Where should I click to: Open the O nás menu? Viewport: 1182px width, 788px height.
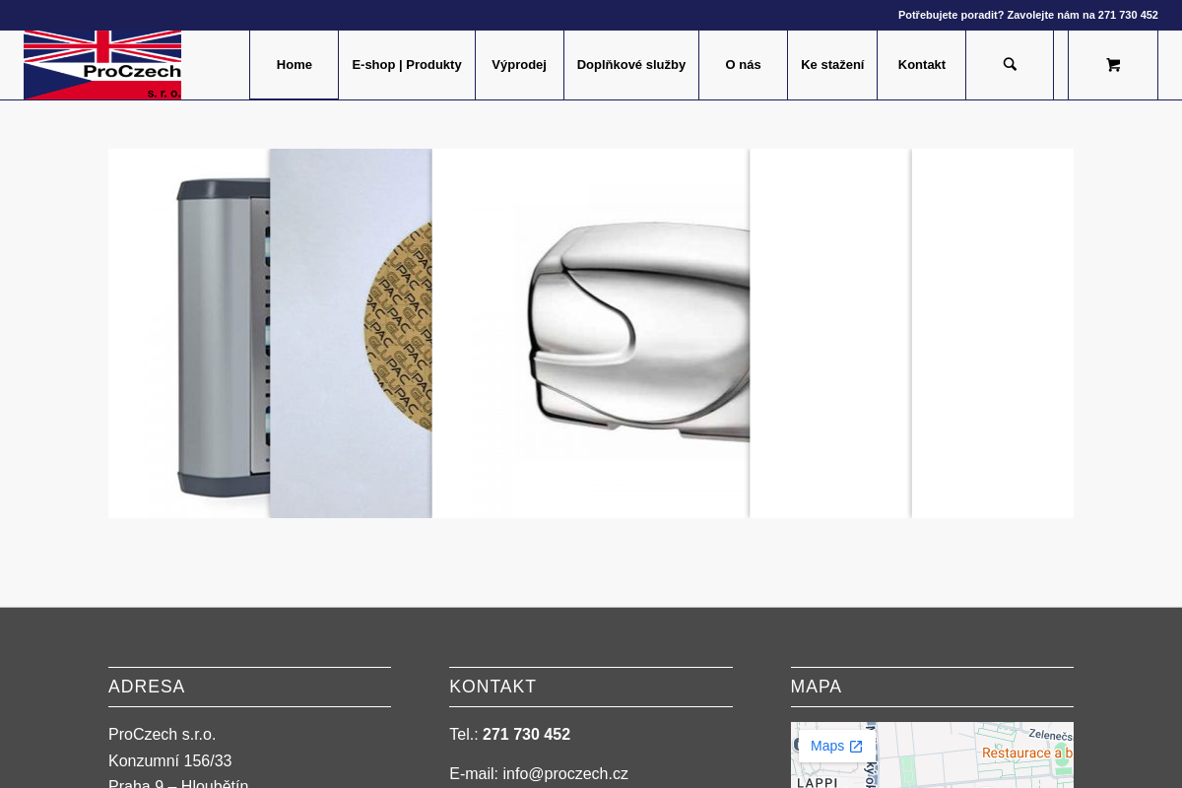click(x=743, y=65)
